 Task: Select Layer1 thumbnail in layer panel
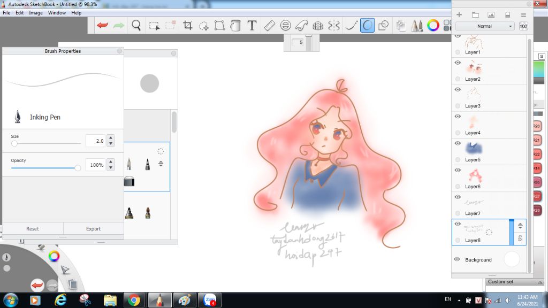[x=474, y=42]
